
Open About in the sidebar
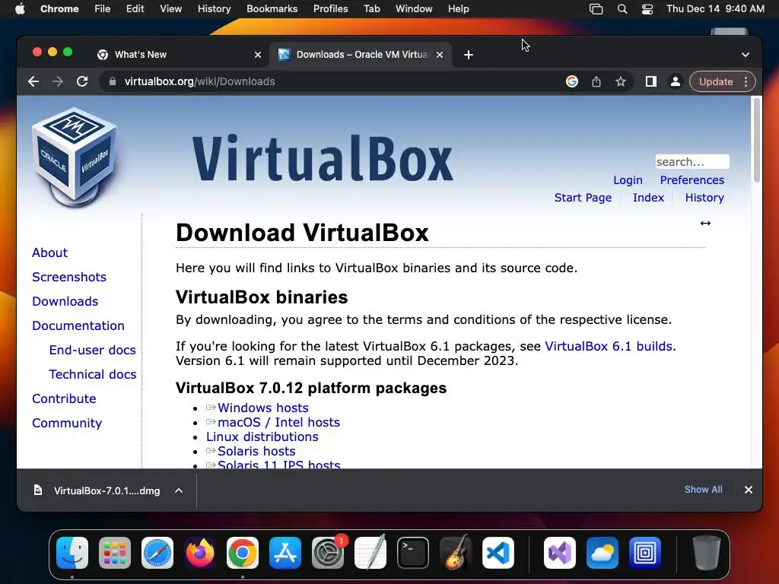pos(49,252)
